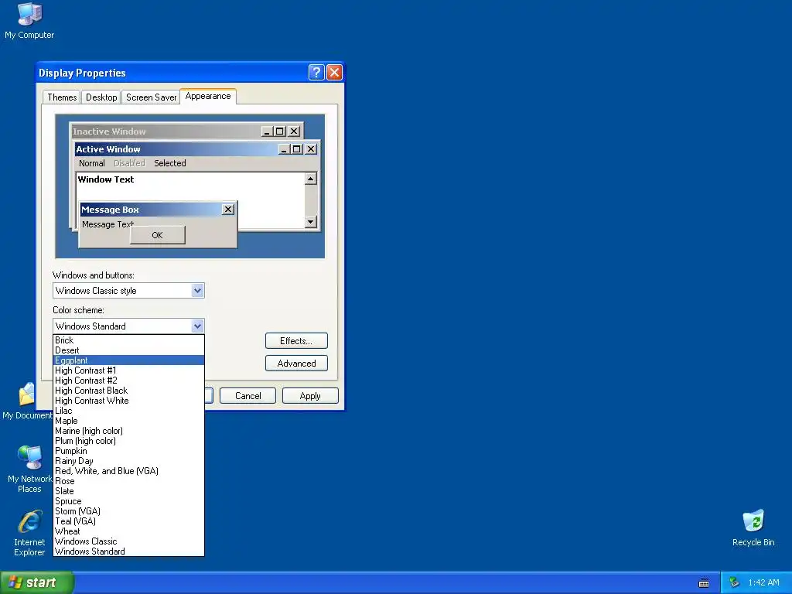792x594 pixels.
Task: Choose Lilac color scheme
Action: click(x=128, y=411)
